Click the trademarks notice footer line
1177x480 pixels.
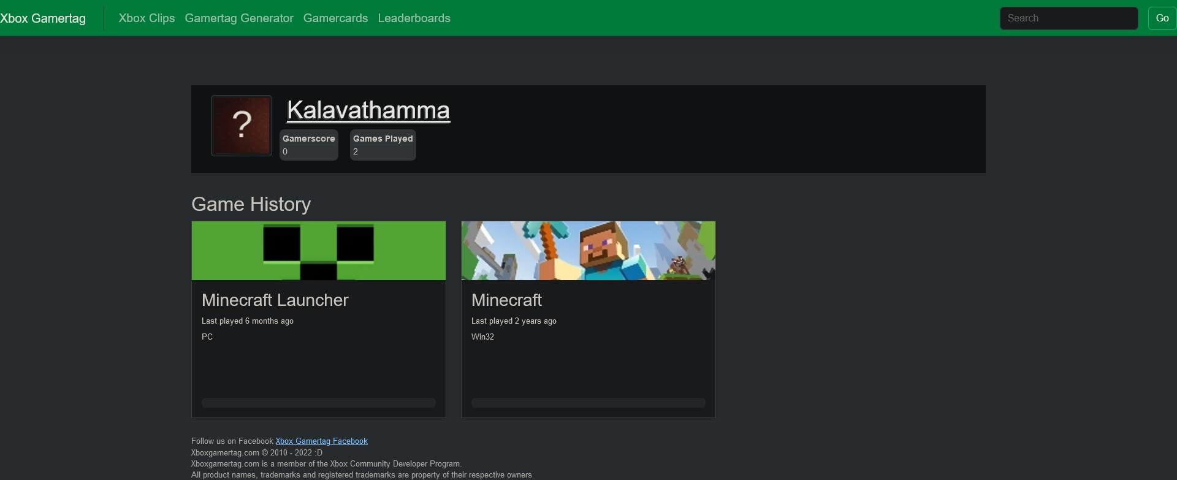[x=362, y=475]
